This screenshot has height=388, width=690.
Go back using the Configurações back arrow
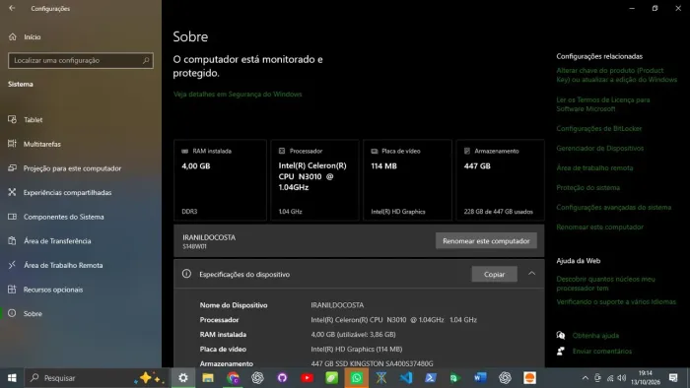(12, 8)
